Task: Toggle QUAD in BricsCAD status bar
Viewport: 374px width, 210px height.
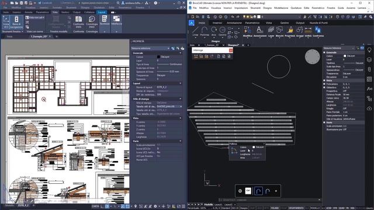Action: click(341, 208)
